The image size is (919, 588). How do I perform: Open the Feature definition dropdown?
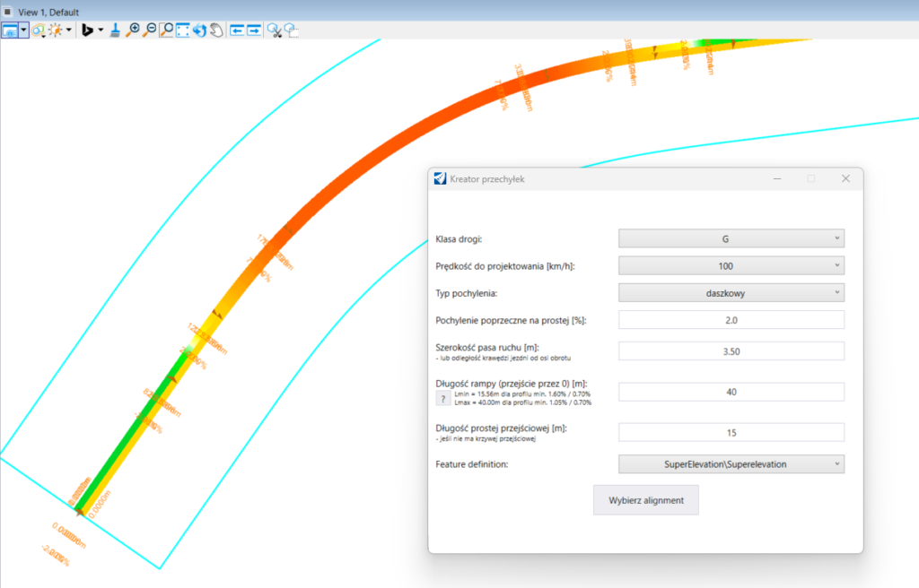pyautogui.click(x=731, y=463)
